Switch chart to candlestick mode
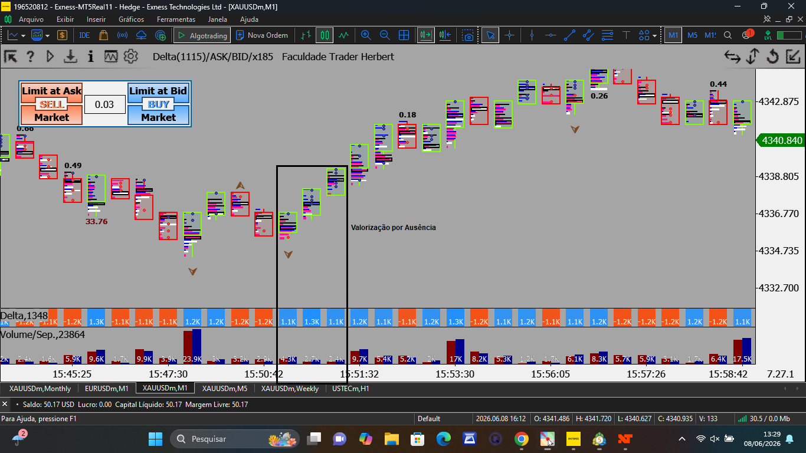 click(324, 35)
